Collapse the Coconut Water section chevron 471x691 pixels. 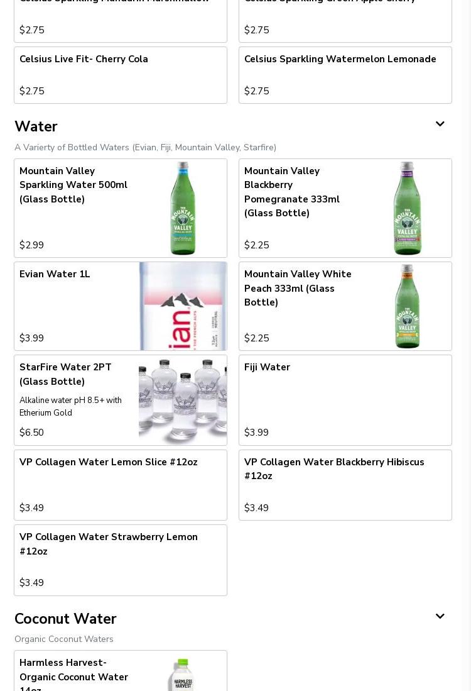click(x=440, y=617)
